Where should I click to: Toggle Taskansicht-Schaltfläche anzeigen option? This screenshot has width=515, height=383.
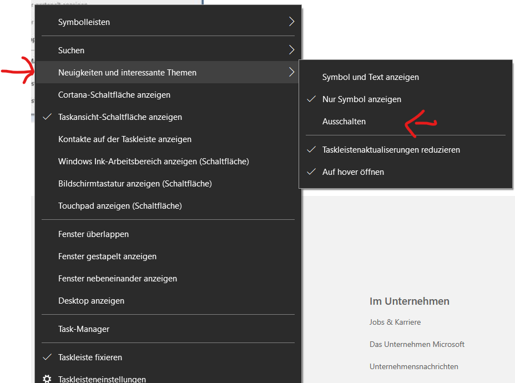coord(168,117)
